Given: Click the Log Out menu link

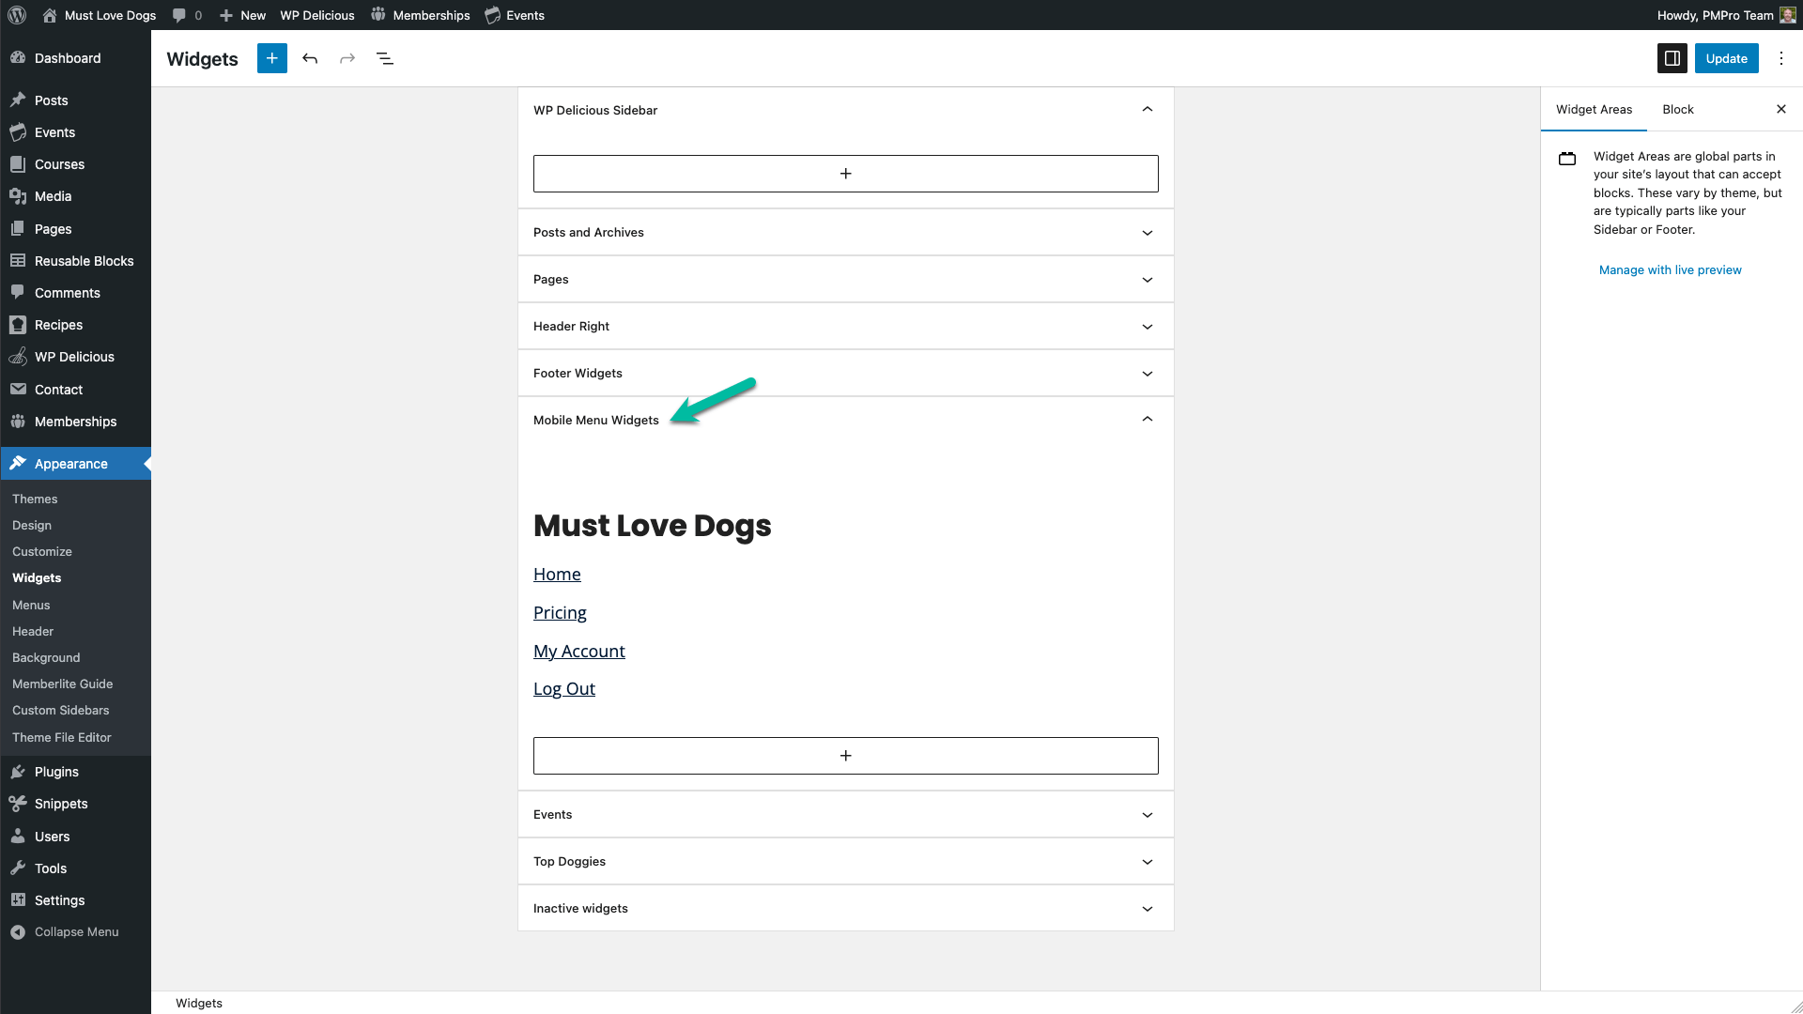Looking at the screenshot, I should [564, 688].
